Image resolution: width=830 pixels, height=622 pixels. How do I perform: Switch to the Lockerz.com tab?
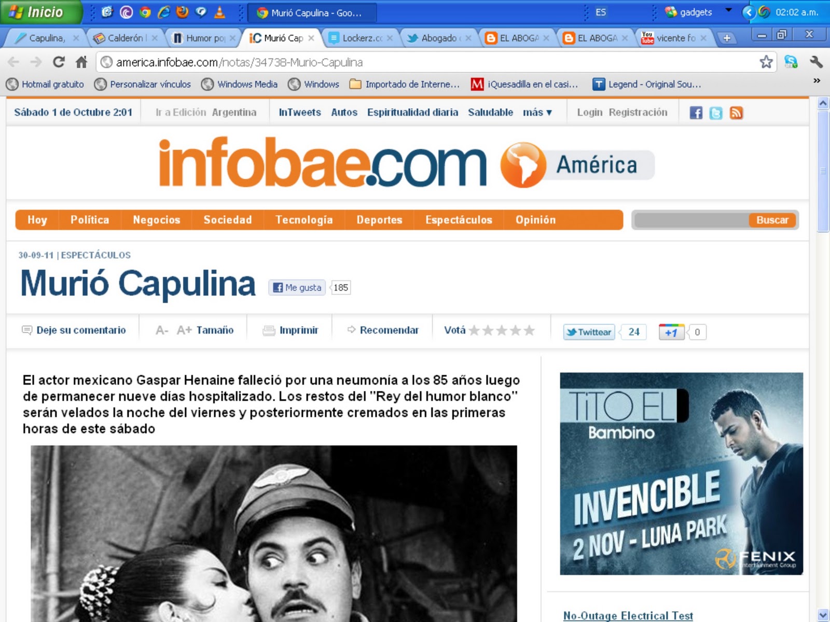click(362, 38)
